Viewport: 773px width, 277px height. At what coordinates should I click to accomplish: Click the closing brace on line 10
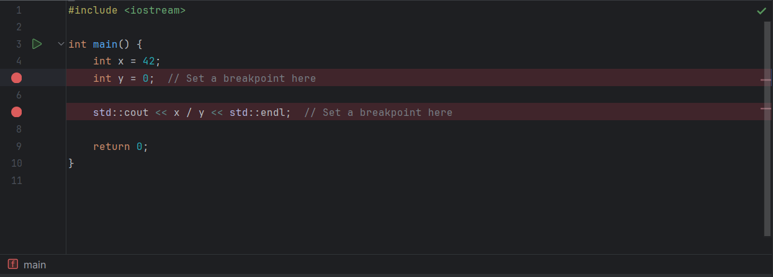point(71,163)
